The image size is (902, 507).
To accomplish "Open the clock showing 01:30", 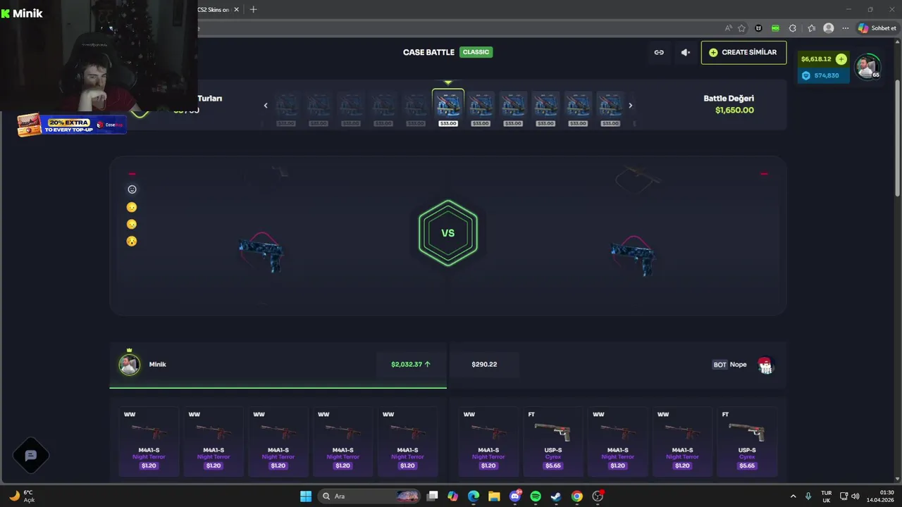I will pos(881,496).
